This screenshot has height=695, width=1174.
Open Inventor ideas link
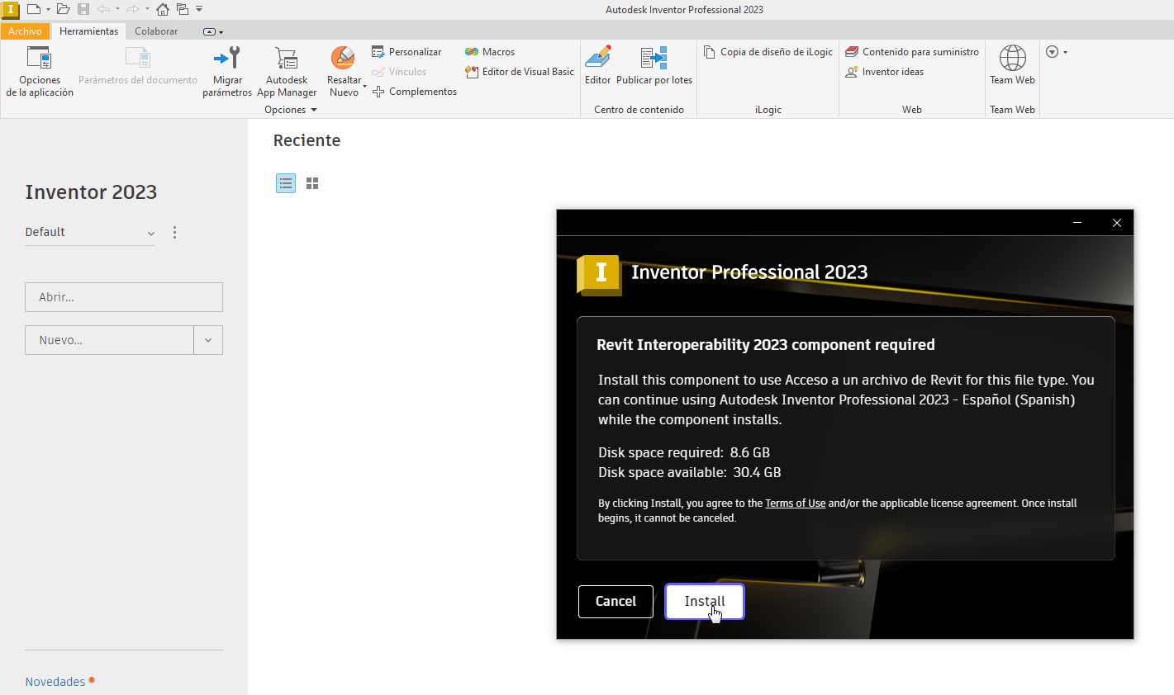pos(885,72)
